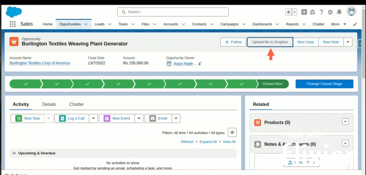Click the View All link
Viewport: 366px width, 175px height.
click(x=229, y=142)
